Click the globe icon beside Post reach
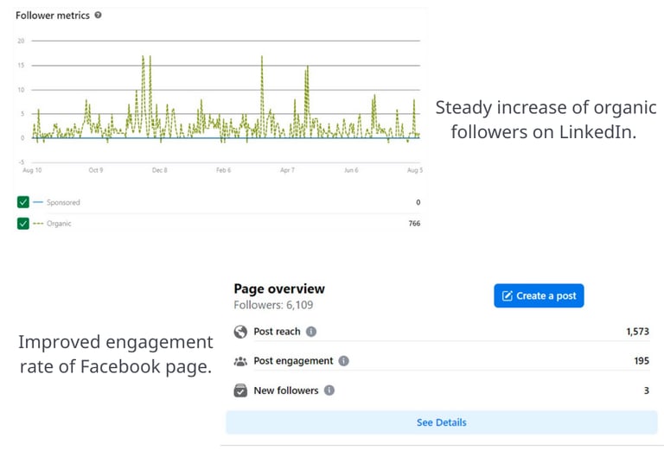664x463 pixels. (241, 332)
